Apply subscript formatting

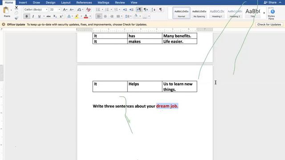click(55, 16)
